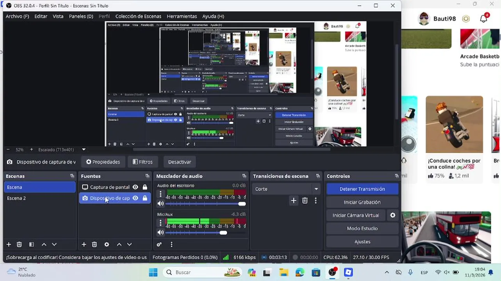This screenshot has height=281, width=501.
Task: Pop out the Transiciones de escena panel
Action: tap(318, 176)
